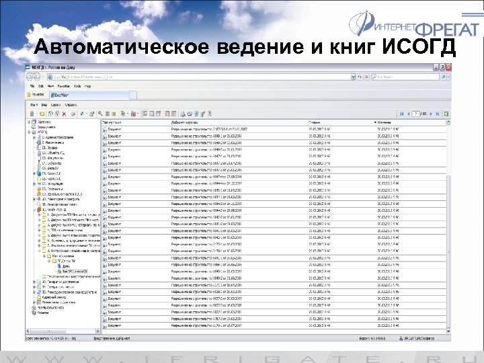Click browser red stop loading button
484x363 pixels.
367,77
